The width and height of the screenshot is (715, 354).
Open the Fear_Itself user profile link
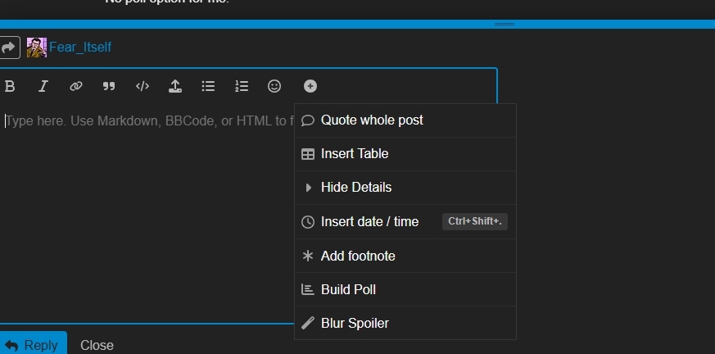point(79,48)
